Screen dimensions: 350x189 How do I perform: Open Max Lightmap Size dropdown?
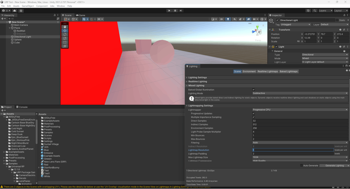[x=300, y=157]
